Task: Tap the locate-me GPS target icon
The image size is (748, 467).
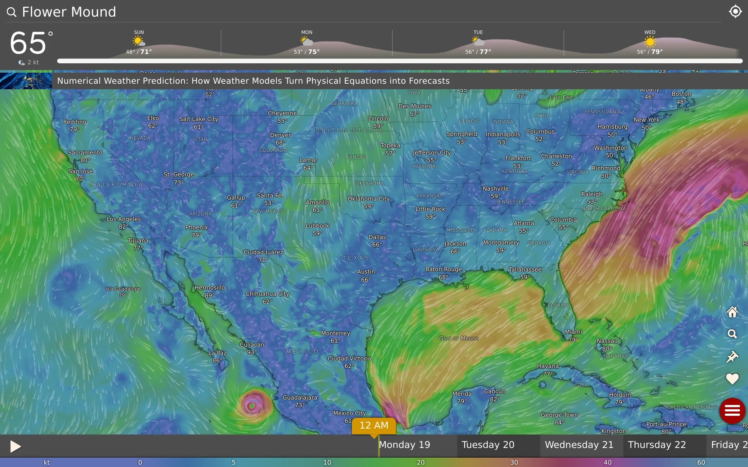Action: 735,11
